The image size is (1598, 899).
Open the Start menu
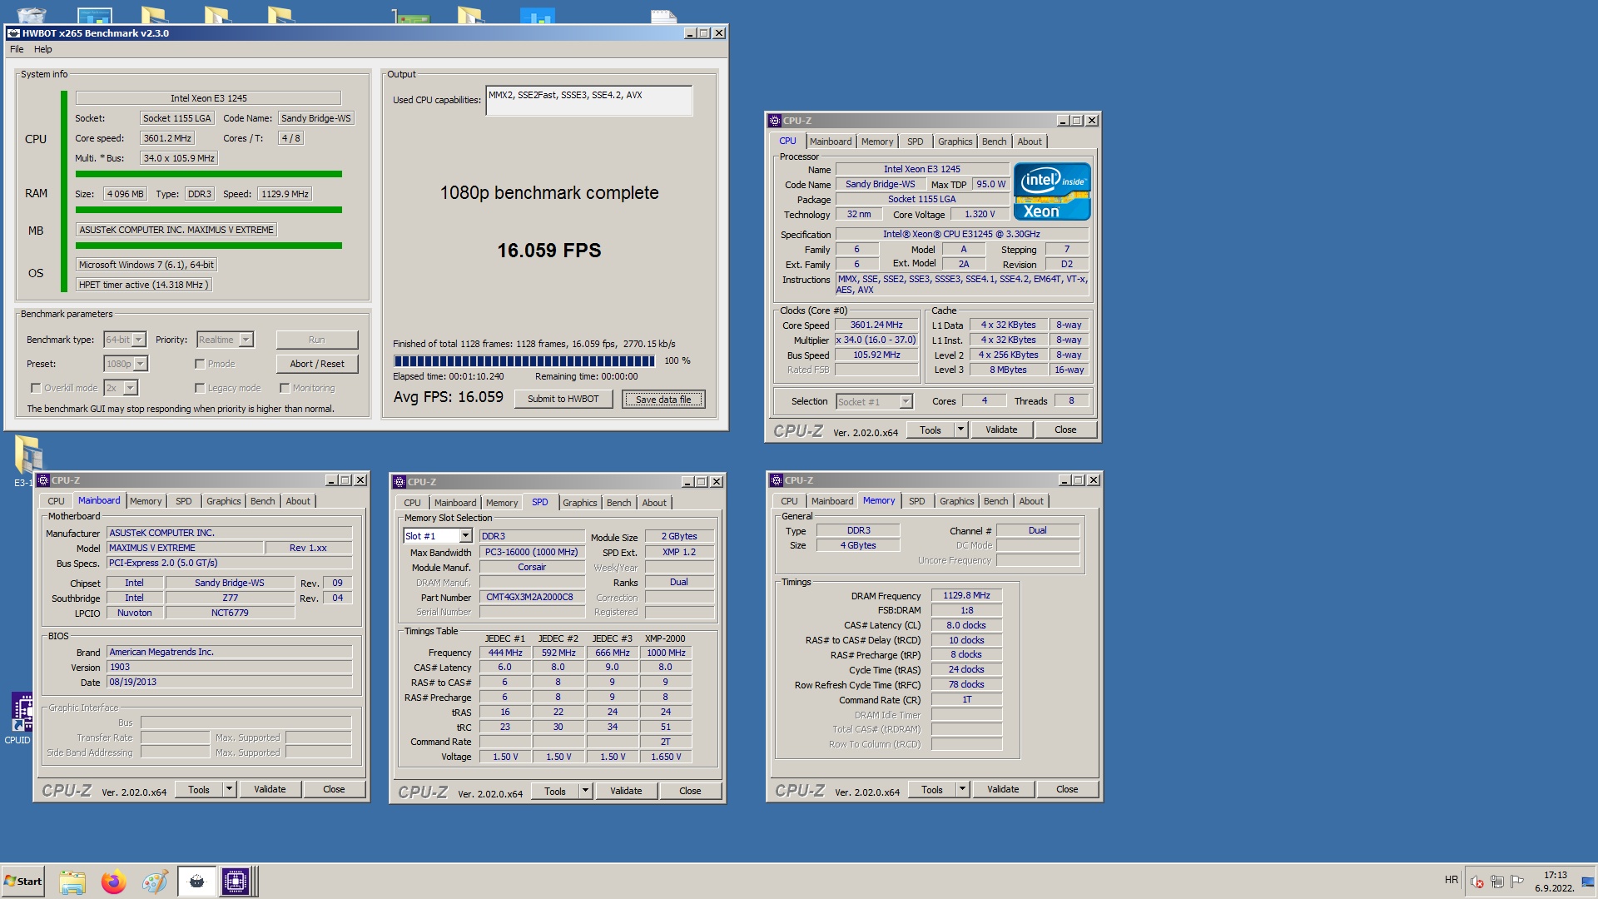pos(22,882)
